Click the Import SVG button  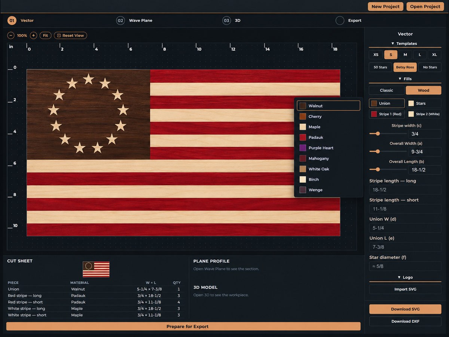click(405, 289)
